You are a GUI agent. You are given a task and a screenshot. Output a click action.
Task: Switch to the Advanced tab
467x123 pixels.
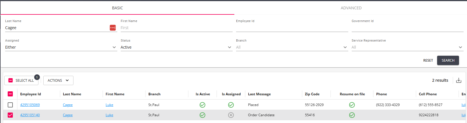[351, 8]
